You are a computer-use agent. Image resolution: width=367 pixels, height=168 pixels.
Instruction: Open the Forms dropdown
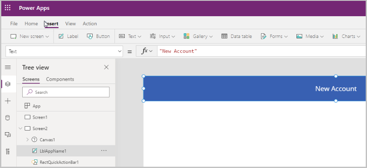click(x=274, y=36)
